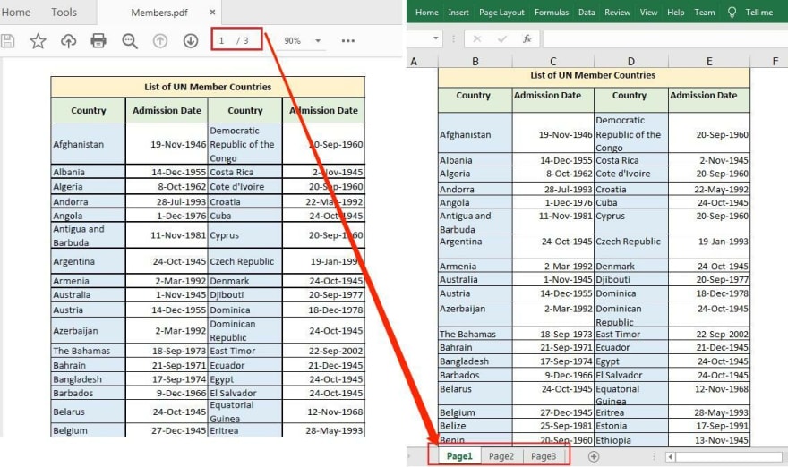Viewport: 788px width, 467px height.
Task: Open Insert Function fx button
Action: tap(527, 38)
